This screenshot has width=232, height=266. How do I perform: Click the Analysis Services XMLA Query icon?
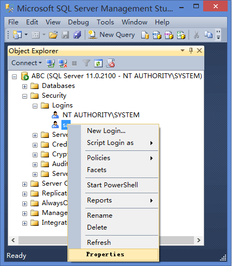(181, 35)
